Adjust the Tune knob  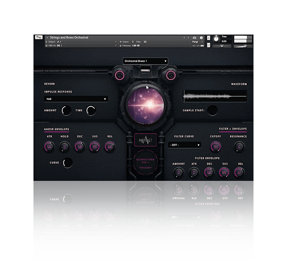click(x=216, y=39)
